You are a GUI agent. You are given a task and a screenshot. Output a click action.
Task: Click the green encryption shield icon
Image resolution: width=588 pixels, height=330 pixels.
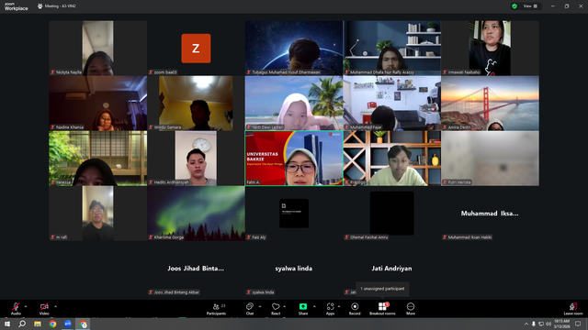click(x=514, y=6)
